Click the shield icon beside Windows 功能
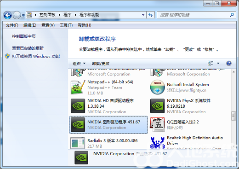The image size is (239, 169). pos(7,56)
